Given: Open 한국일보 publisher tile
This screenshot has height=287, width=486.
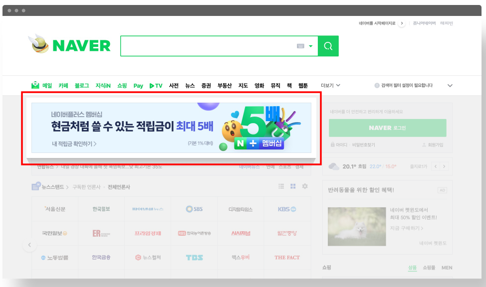Looking at the screenshot, I should (x=101, y=209).
